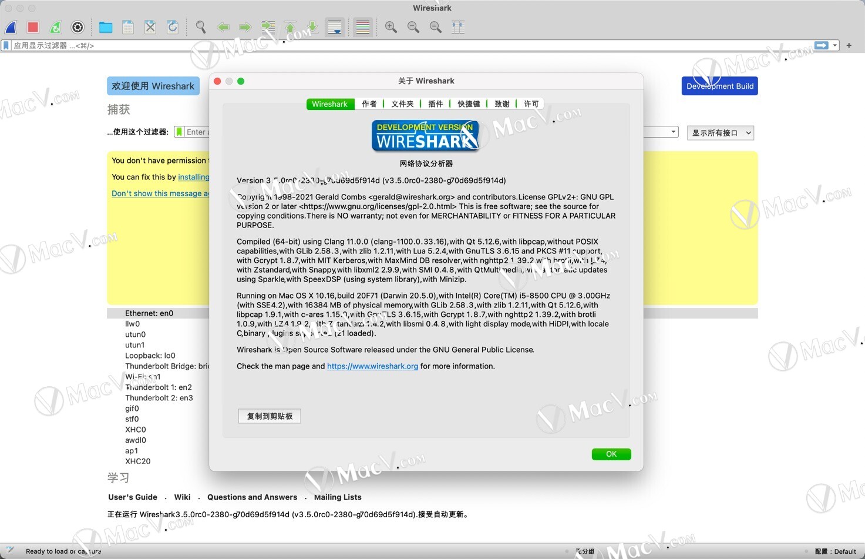
Task: Select the Thunderbolt 2: en3 interface
Action: point(159,398)
